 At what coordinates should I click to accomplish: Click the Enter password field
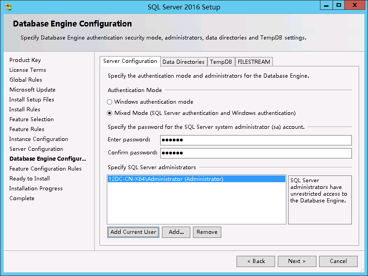256,140
